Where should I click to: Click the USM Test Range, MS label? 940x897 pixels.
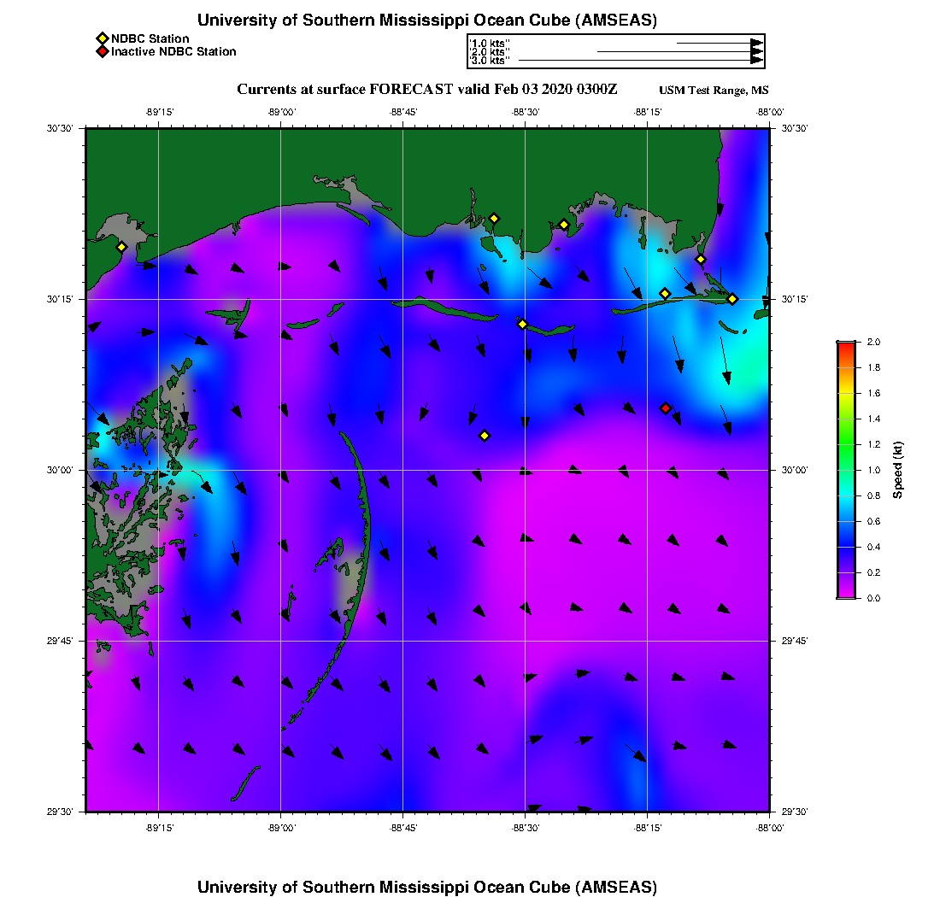tap(714, 91)
